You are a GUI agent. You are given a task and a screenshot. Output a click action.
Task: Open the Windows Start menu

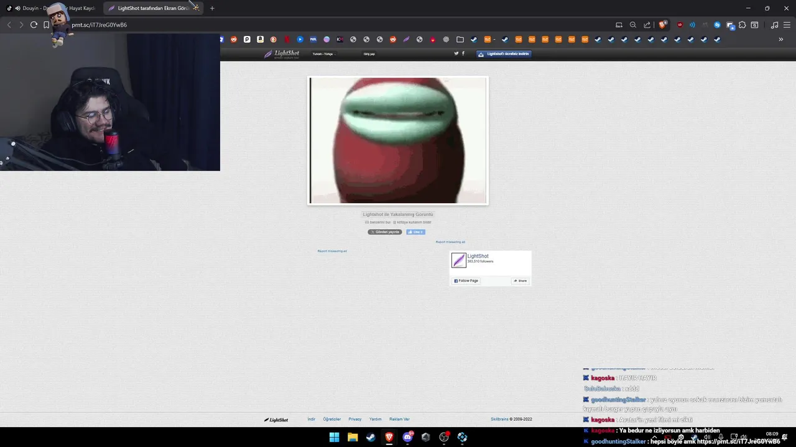pos(335,437)
